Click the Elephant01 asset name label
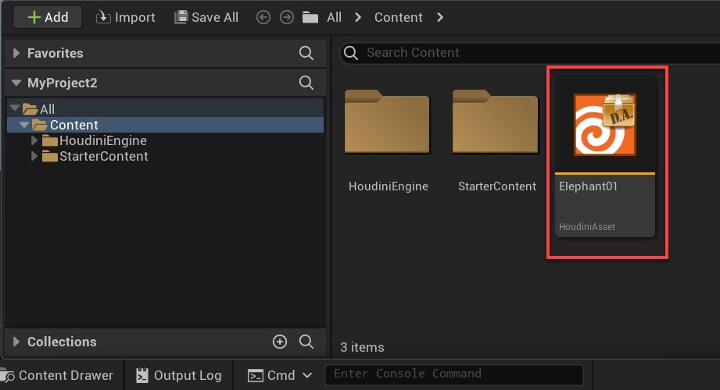The image size is (720, 390). click(588, 186)
